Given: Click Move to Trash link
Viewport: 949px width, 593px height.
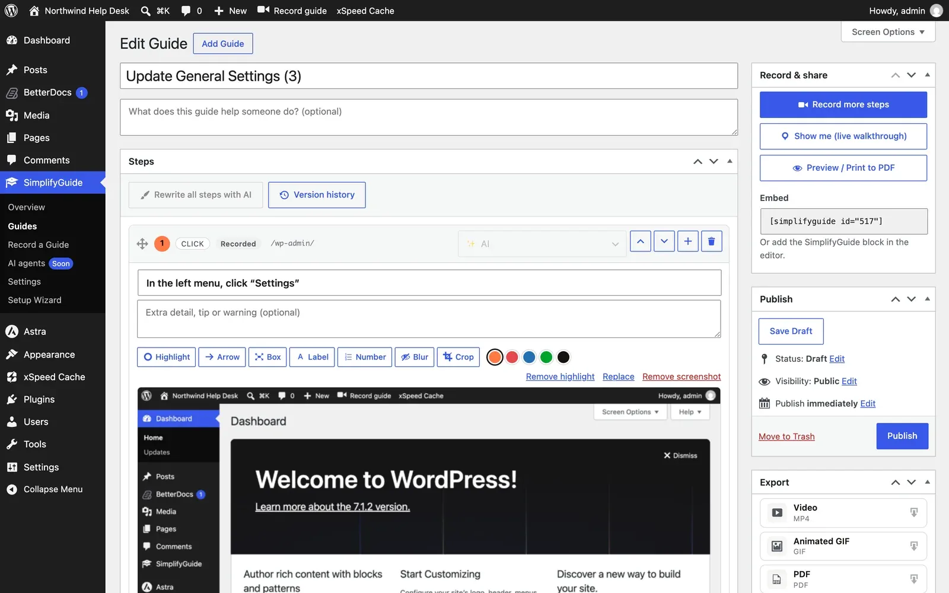Looking at the screenshot, I should point(786,436).
